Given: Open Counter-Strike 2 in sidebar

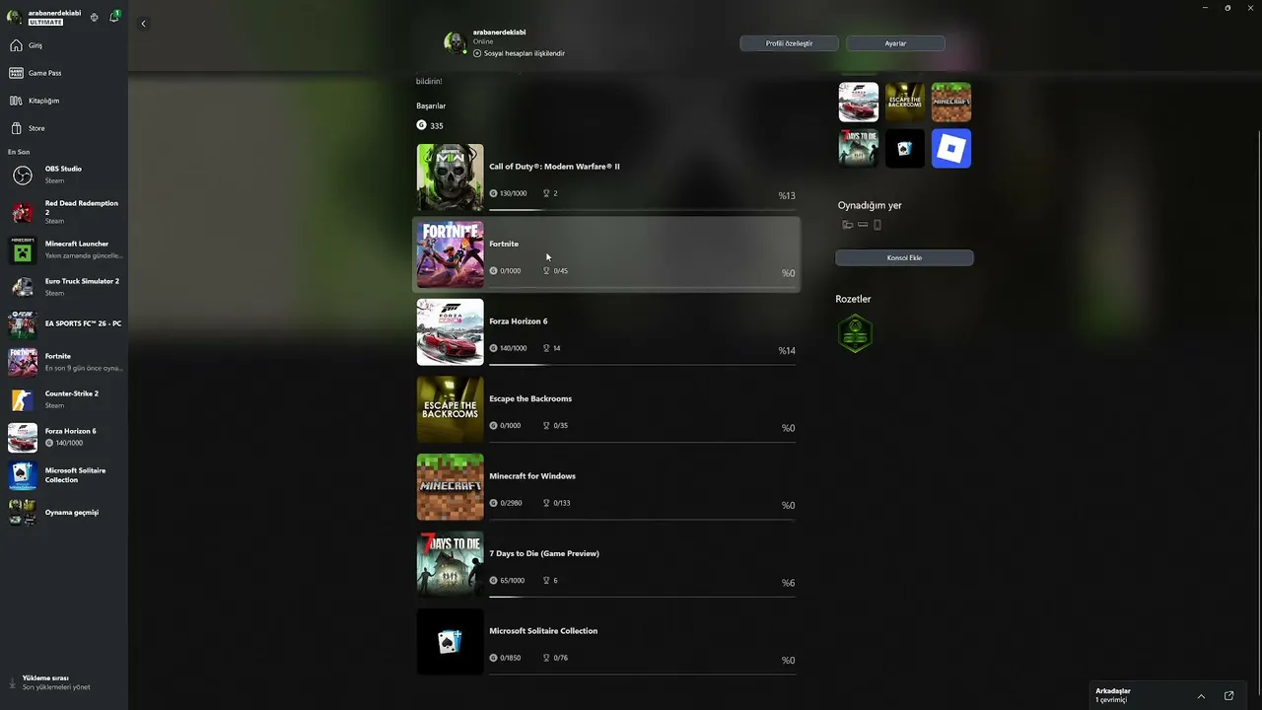Looking at the screenshot, I should 64,399.
